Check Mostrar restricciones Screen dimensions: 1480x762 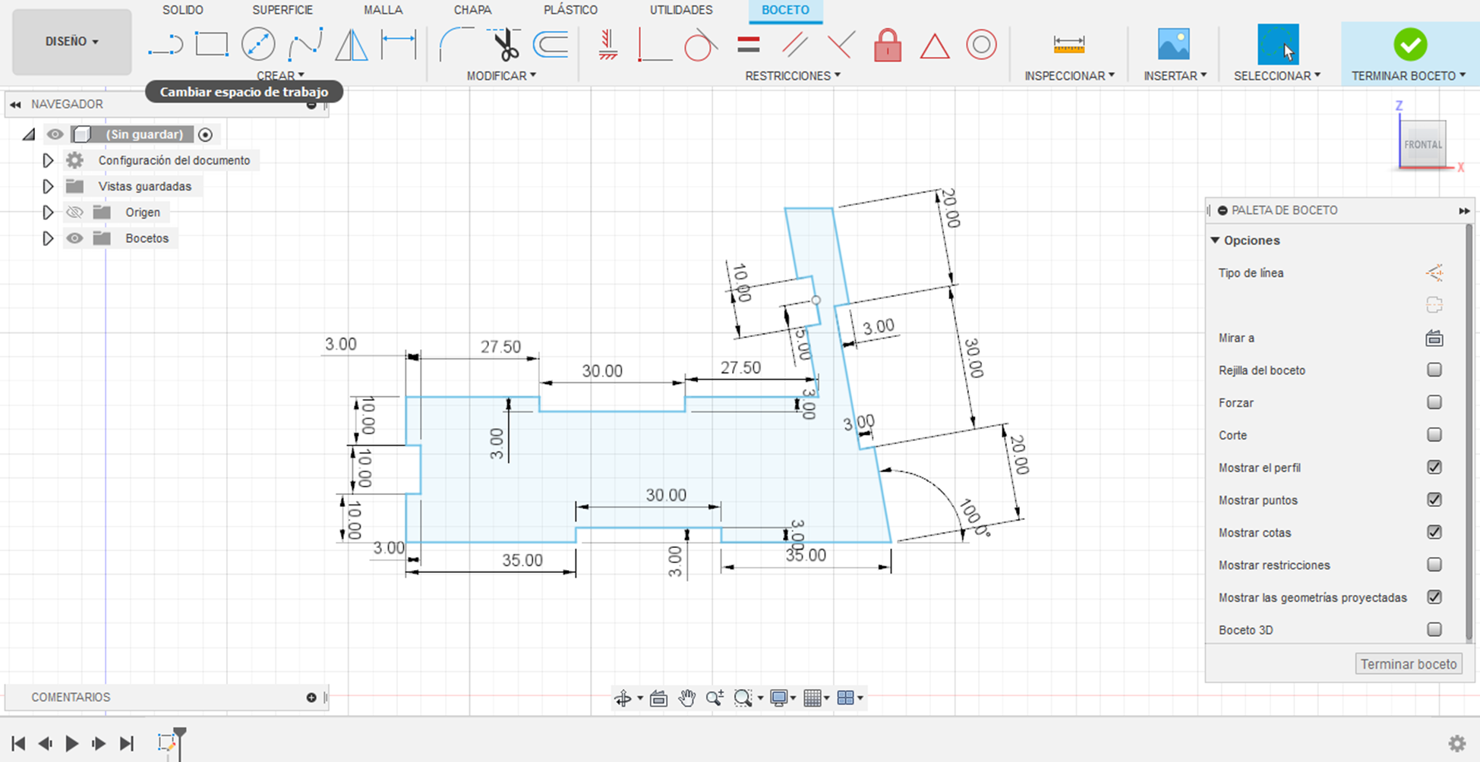click(1434, 565)
